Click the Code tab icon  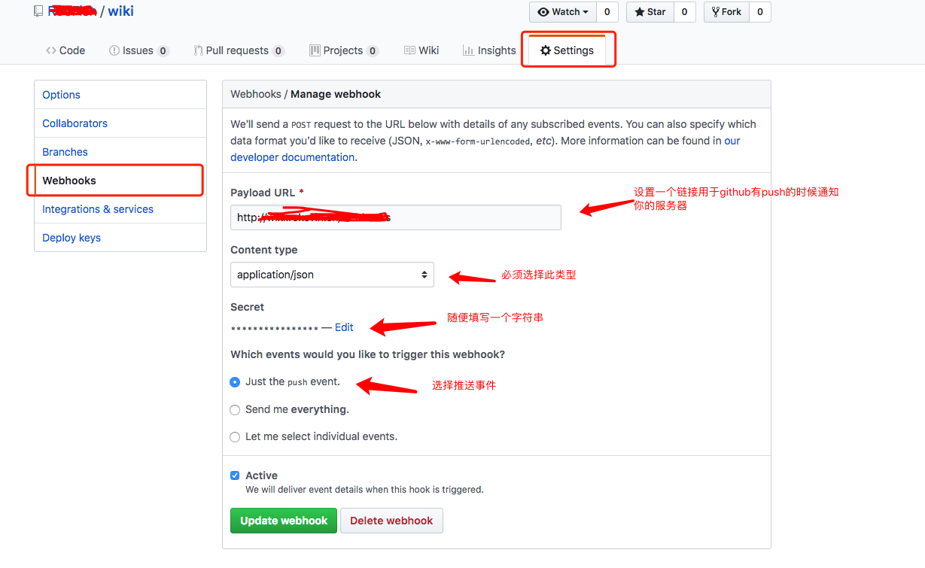pos(51,50)
